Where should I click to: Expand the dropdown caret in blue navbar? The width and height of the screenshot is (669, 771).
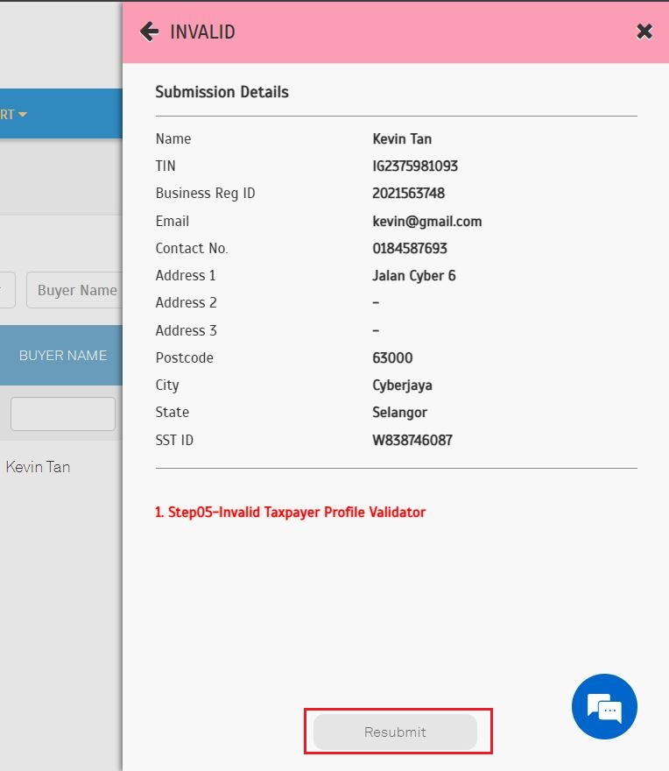(x=23, y=115)
